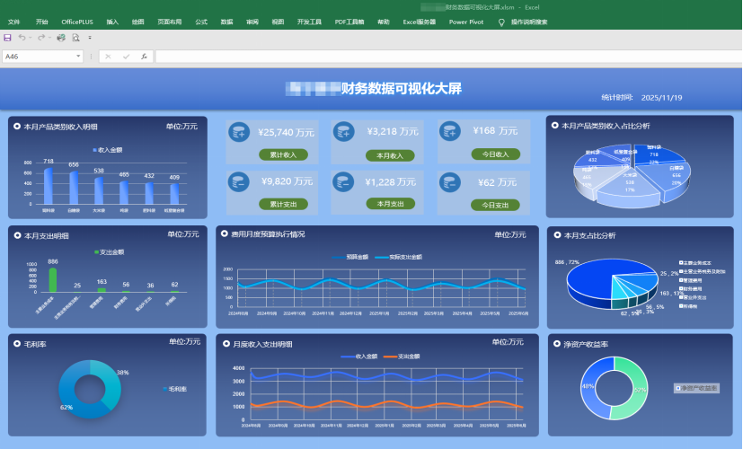Select the radio bullet beside 净资产收益率 title
743x449 pixels.
point(555,343)
